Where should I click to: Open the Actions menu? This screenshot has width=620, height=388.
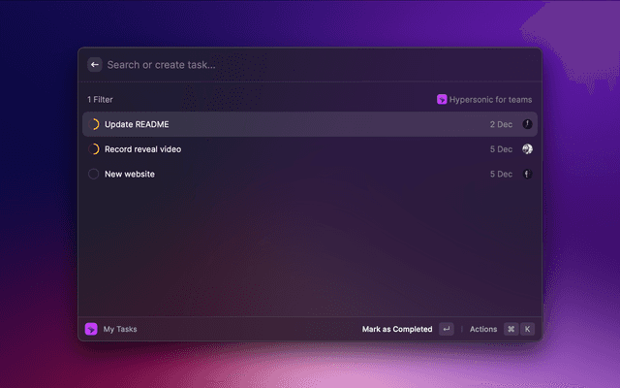483,329
